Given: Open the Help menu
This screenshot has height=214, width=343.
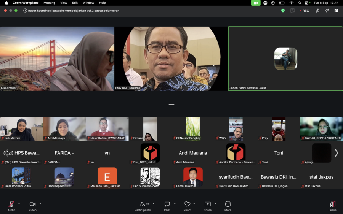Looking at the screenshot, I should coord(102,3).
